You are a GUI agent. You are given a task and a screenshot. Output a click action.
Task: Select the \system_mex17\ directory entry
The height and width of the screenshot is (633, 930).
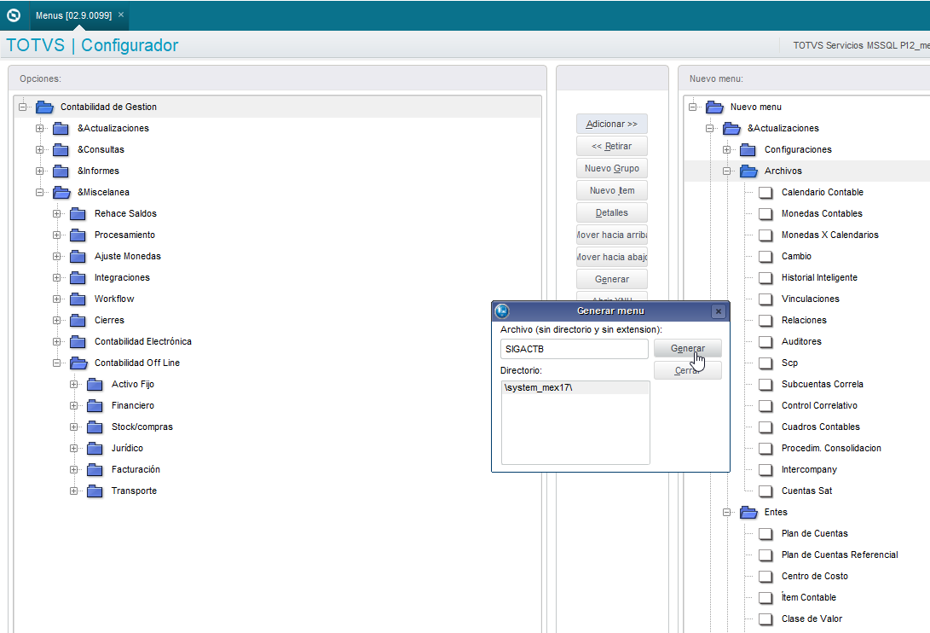click(575, 388)
